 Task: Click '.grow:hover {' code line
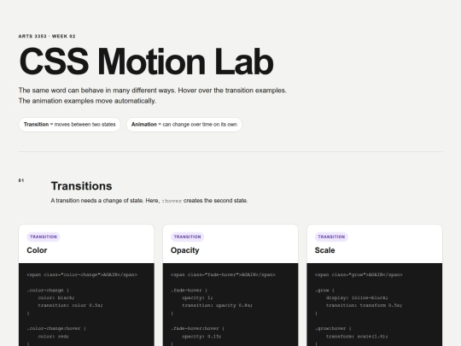(333, 328)
